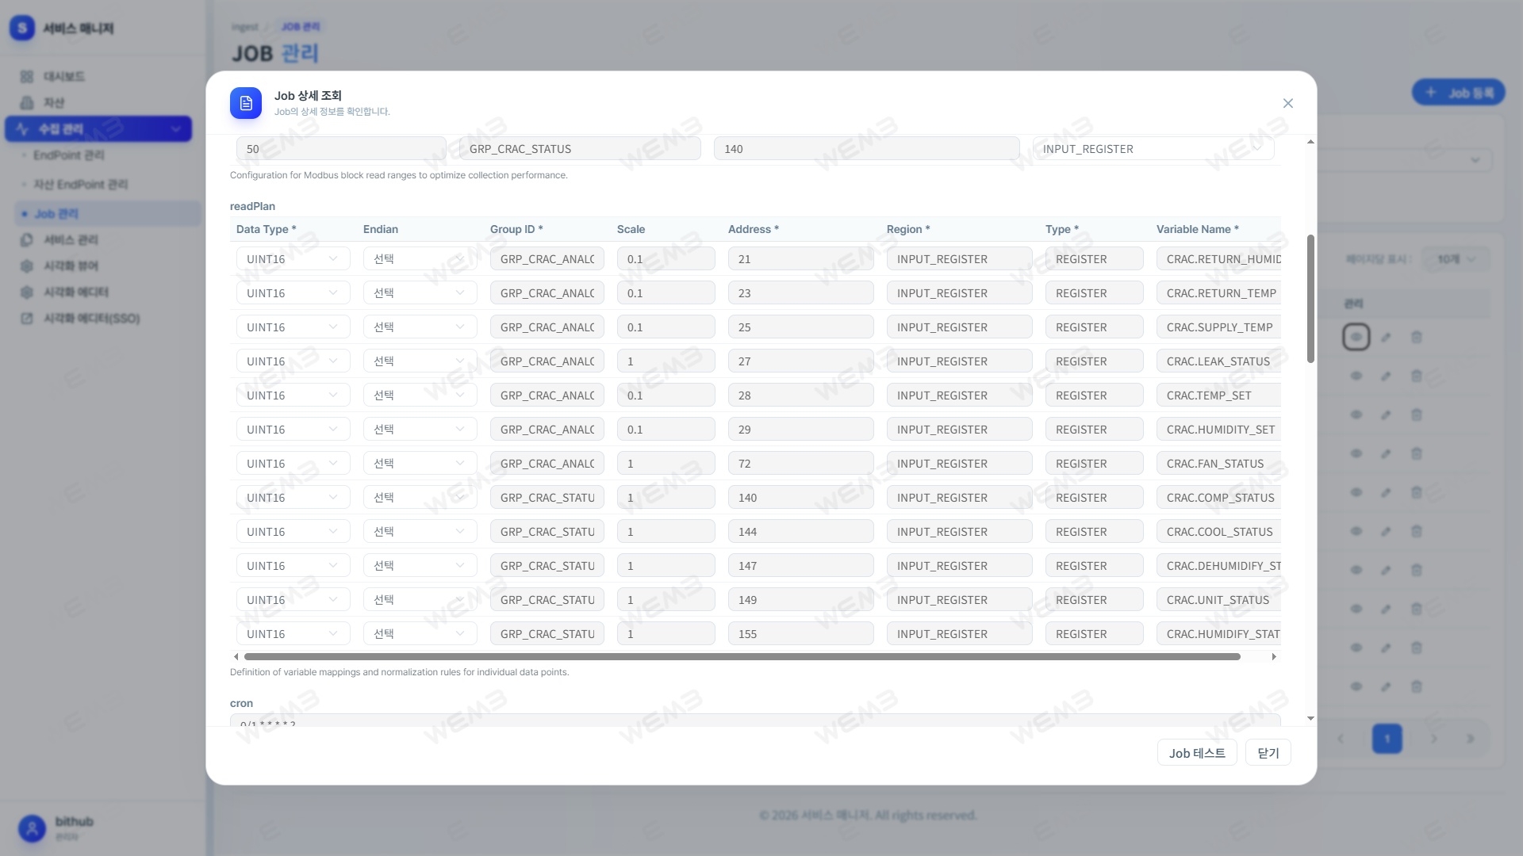
Task: Open the Data Type dropdown for the CRAC.FAN_STATUS row
Action: 293,464
